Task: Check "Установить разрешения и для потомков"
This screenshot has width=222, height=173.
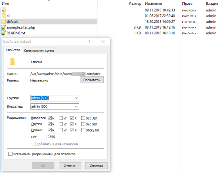Action: click(10, 154)
